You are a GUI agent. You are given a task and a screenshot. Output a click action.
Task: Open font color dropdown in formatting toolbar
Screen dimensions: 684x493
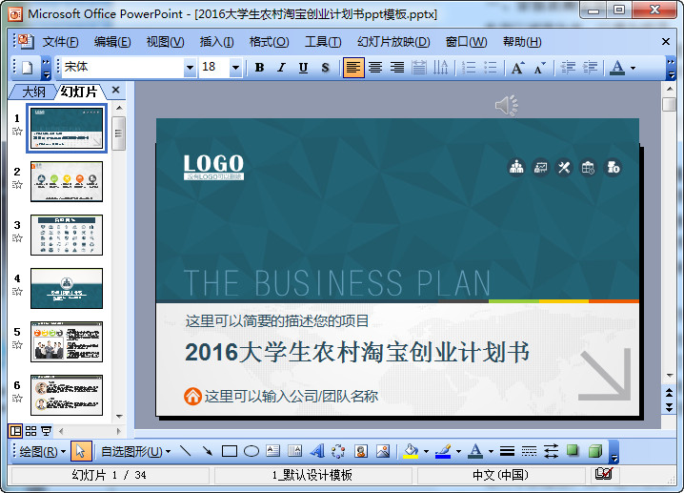point(633,68)
